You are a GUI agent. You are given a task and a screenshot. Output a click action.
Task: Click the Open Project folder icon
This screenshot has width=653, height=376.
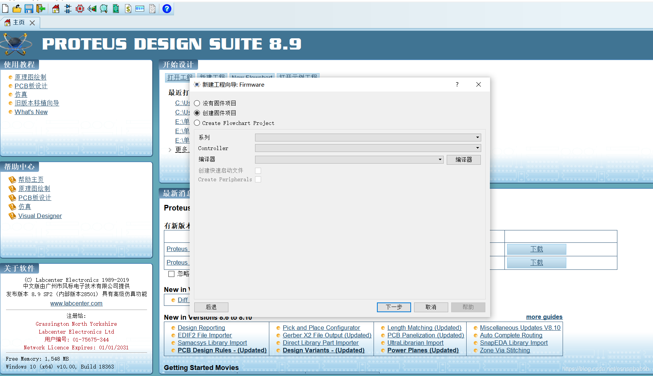(17, 8)
